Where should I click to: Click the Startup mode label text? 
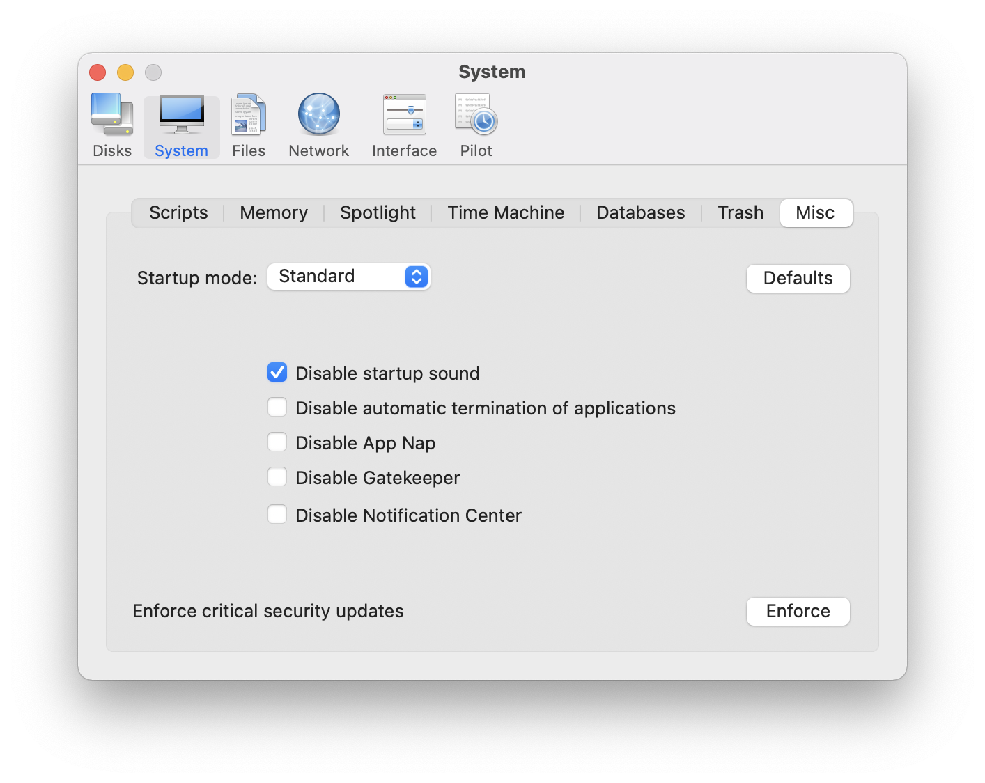[x=197, y=278]
